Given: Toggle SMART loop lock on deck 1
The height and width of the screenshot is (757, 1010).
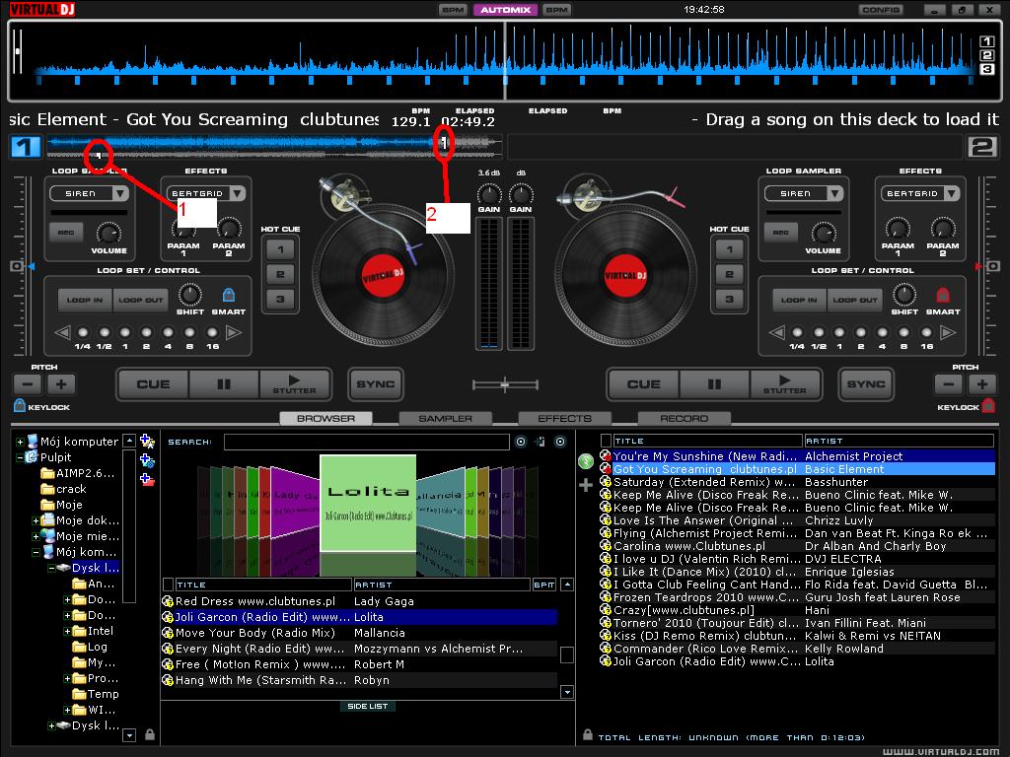Looking at the screenshot, I should point(229,295).
